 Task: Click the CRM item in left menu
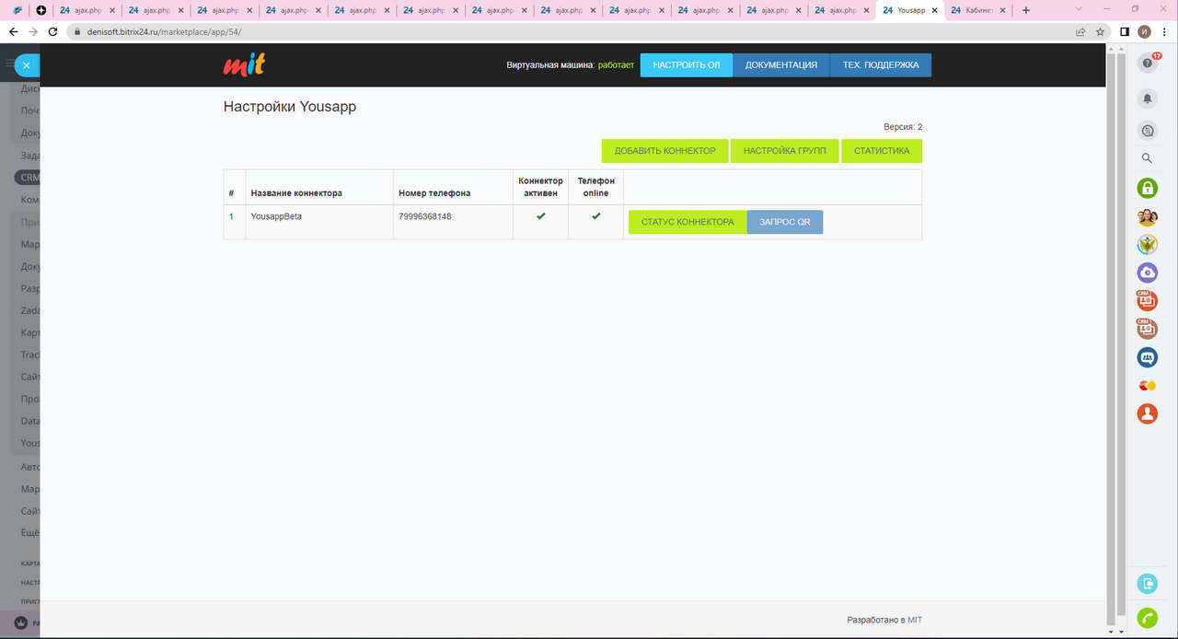tap(28, 178)
